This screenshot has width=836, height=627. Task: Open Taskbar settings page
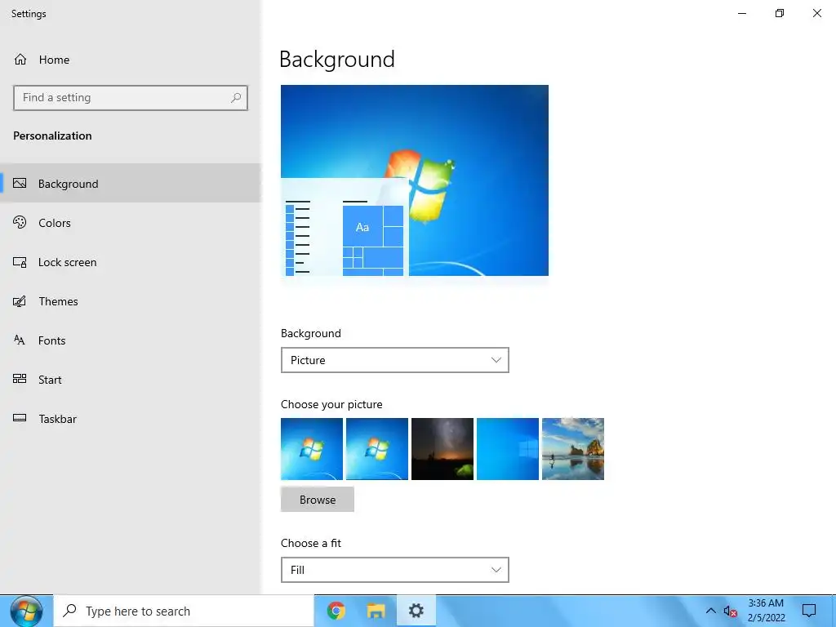click(131, 419)
